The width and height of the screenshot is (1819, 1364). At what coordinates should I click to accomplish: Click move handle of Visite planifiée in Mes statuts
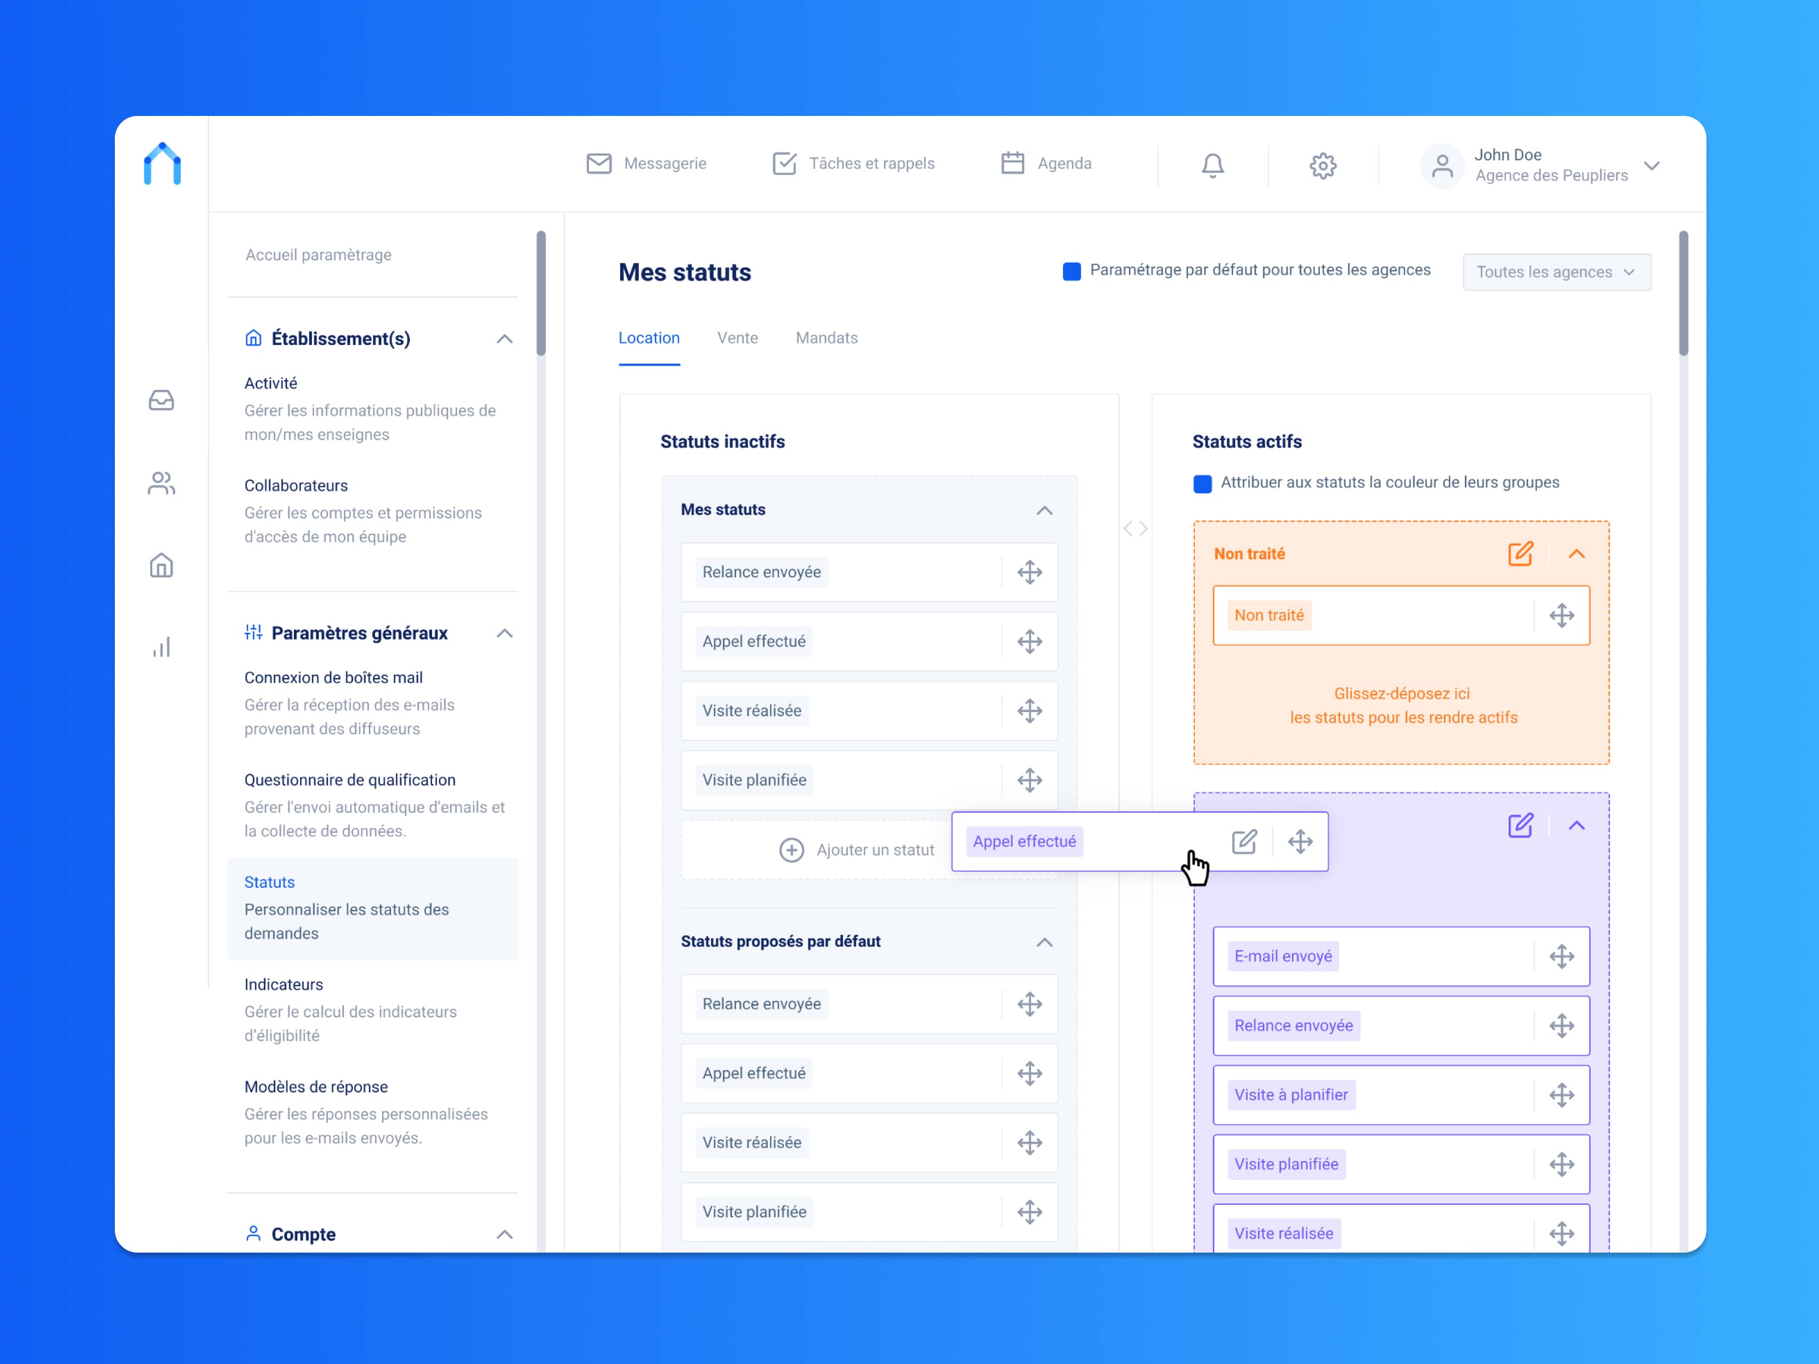[1029, 779]
